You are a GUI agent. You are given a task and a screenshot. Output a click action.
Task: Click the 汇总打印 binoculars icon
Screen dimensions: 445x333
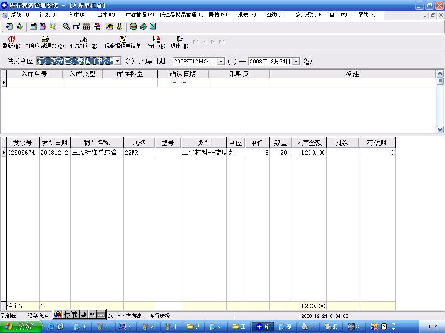(83, 39)
